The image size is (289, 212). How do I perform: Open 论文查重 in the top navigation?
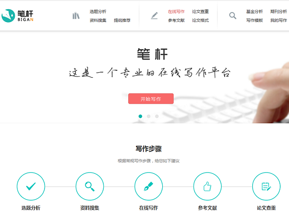(200, 11)
